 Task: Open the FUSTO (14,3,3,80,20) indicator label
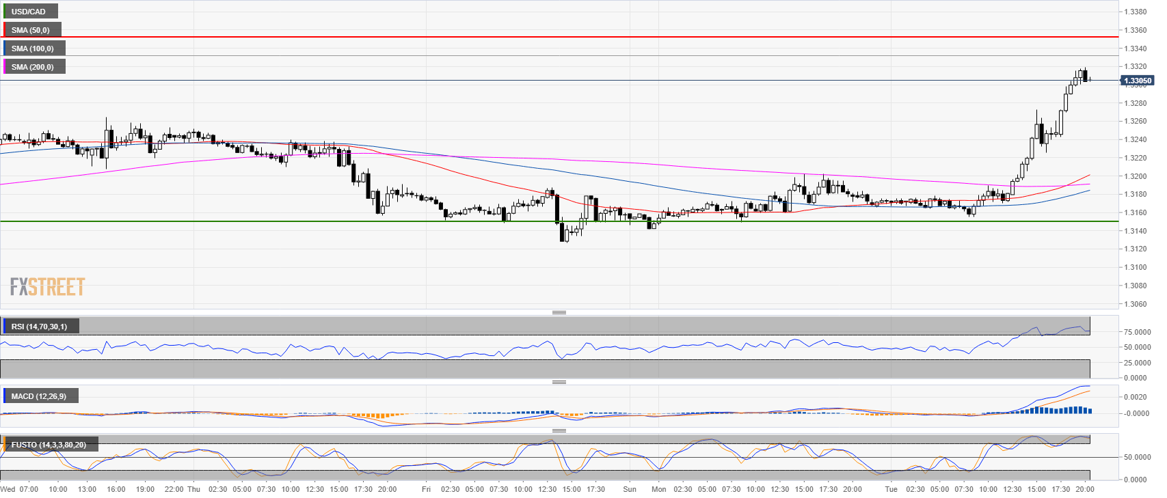(x=49, y=445)
